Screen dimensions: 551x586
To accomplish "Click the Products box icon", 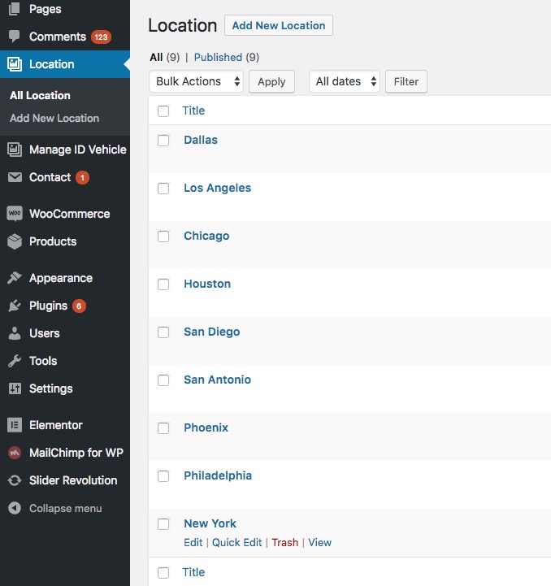I will [x=15, y=241].
